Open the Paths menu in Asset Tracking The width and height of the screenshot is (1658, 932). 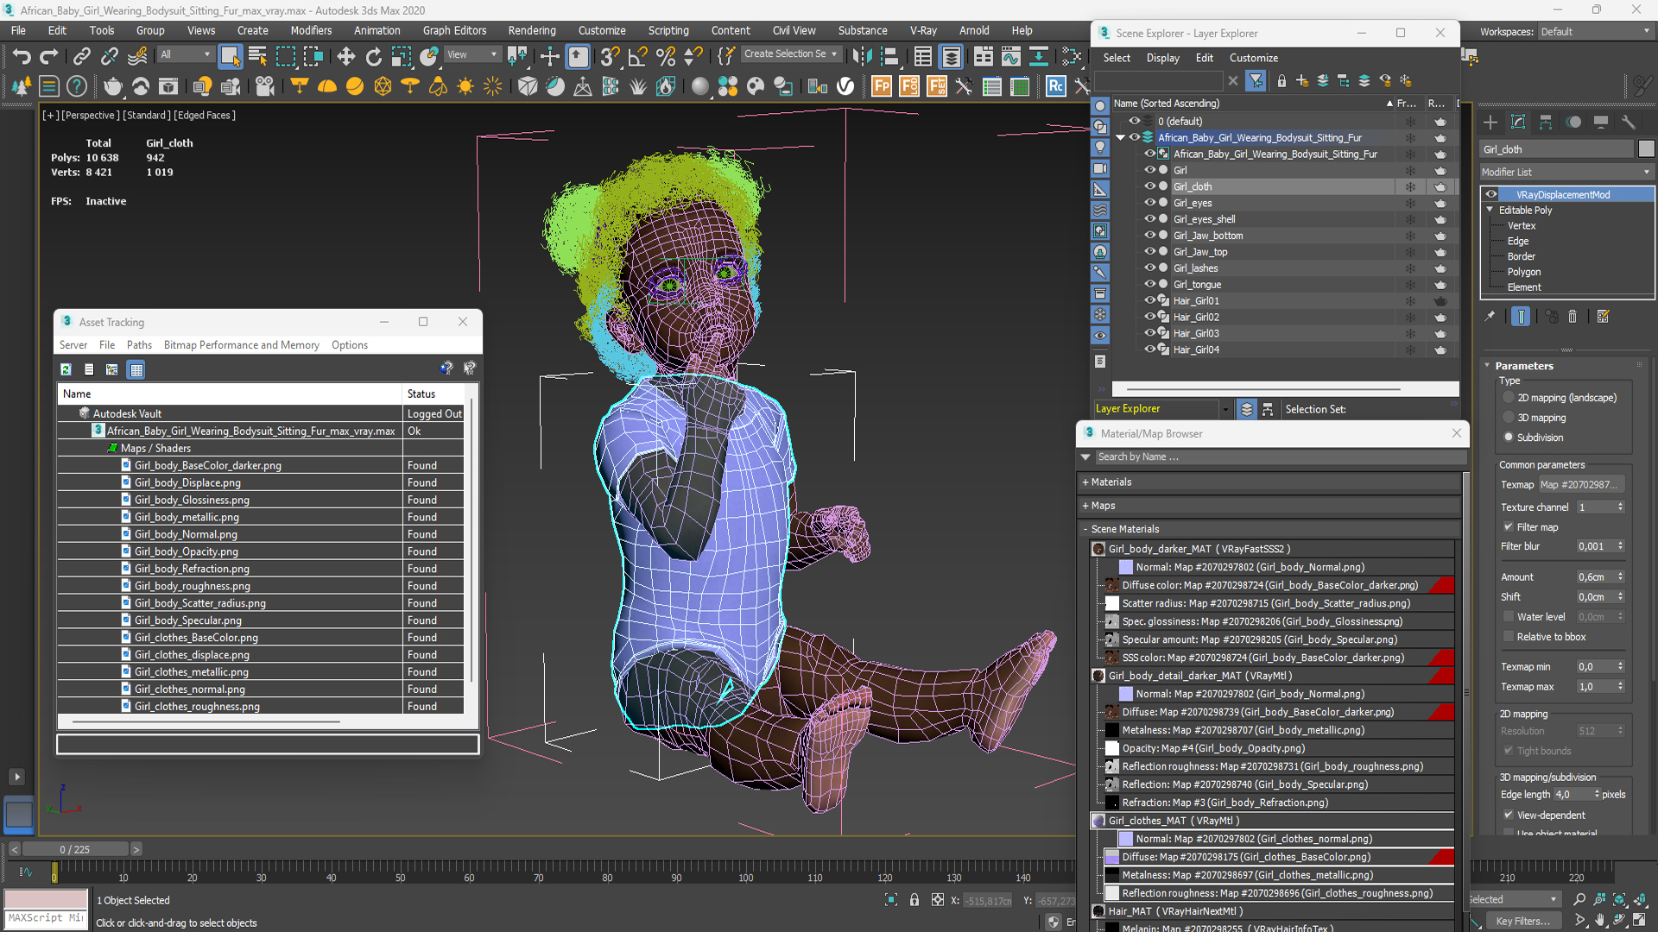pos(139,345)
